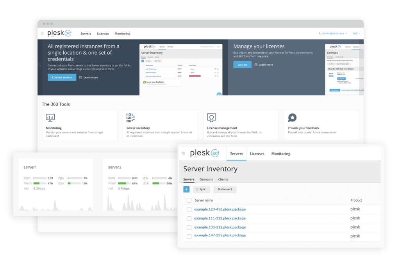Switch to the Domains sub-tab

click(206, 179)
